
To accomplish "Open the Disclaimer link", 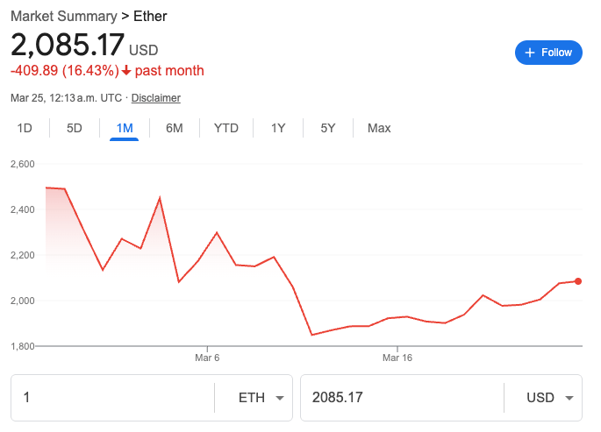I will [155, 98].
